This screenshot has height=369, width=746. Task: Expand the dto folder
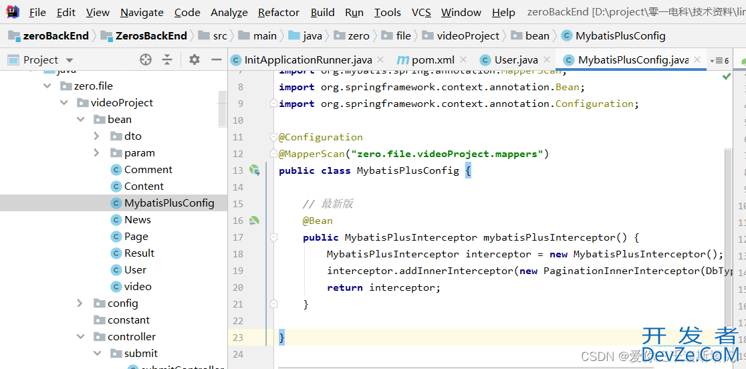pyautogui.click(x=97, y=136)
